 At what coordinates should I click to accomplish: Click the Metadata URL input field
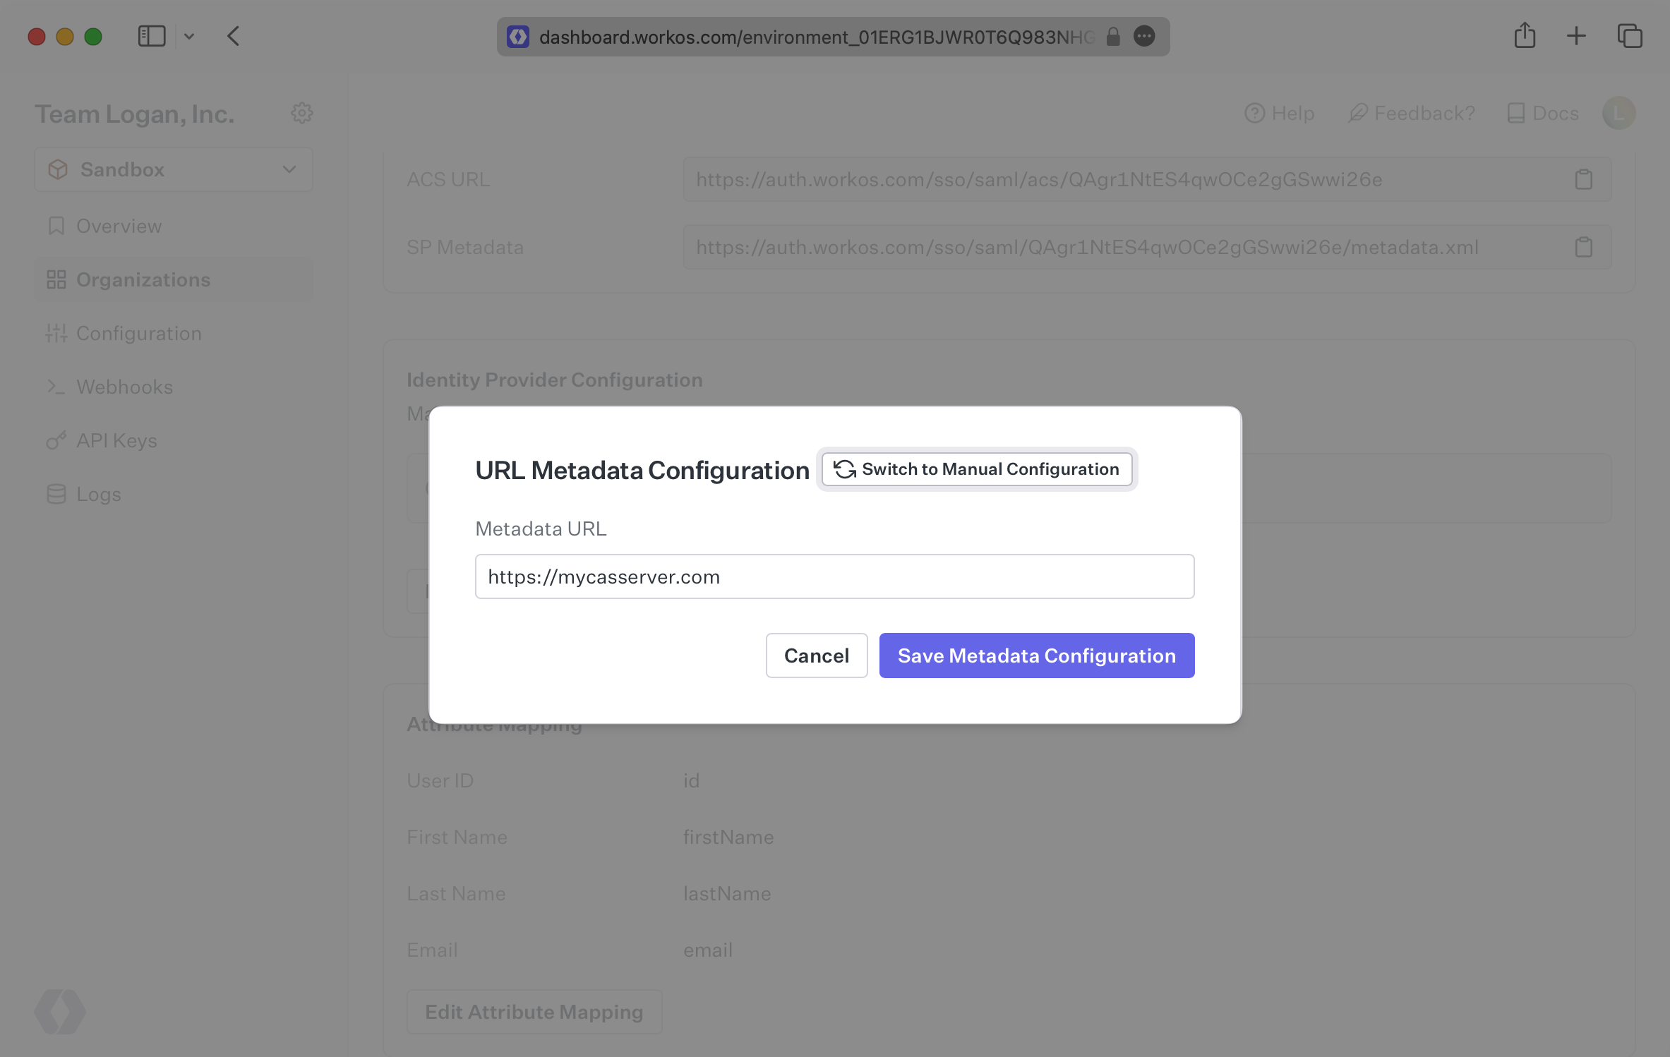click(x=835, y=575)
